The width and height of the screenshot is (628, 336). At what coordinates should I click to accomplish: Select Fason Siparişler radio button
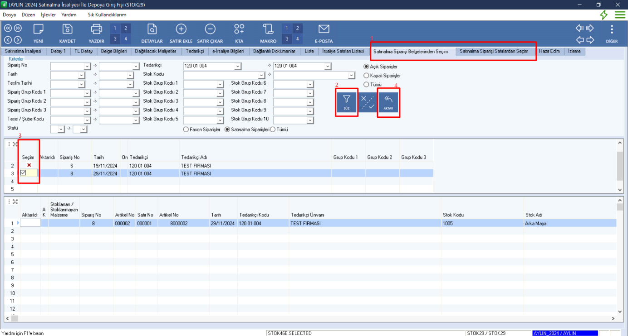click(x=186, y=130)
